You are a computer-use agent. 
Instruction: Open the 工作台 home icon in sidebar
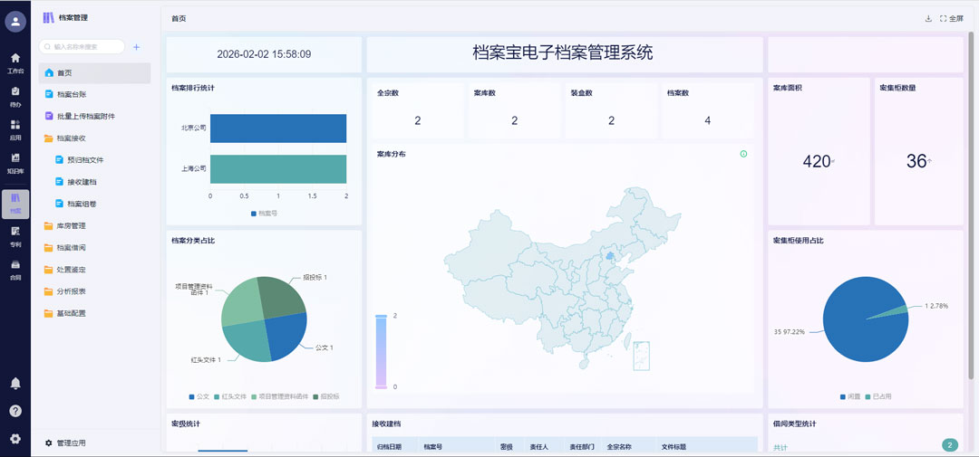click(x=15, y=62)
